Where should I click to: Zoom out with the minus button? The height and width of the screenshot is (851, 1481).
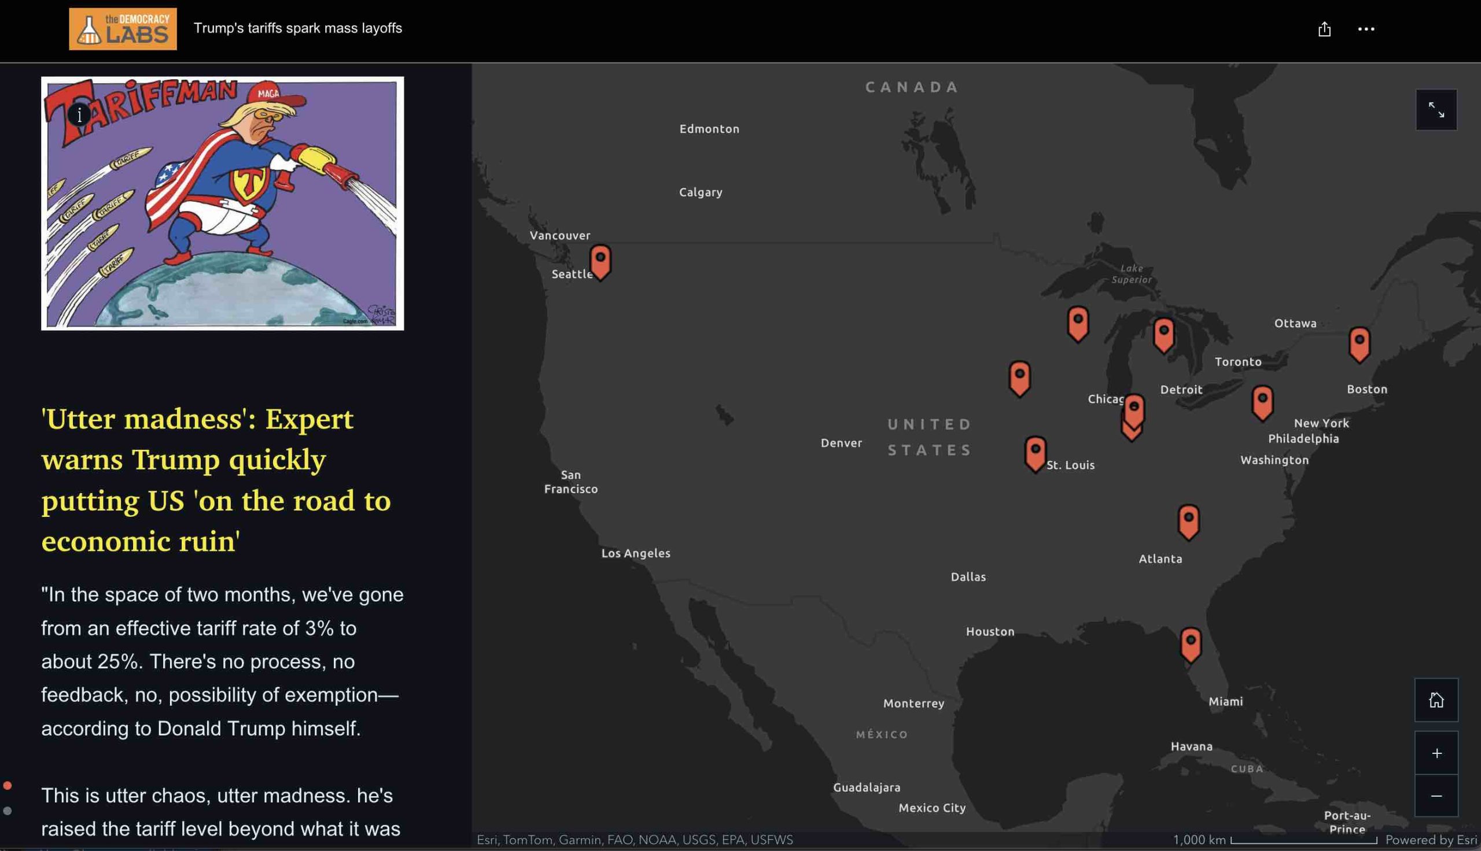tap(1436, 795)
